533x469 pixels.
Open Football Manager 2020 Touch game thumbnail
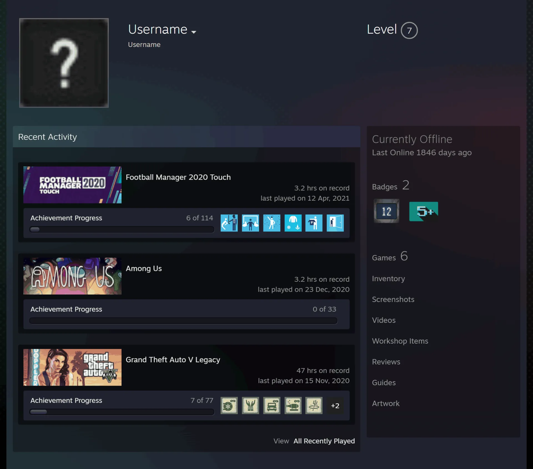coord(72,185)
